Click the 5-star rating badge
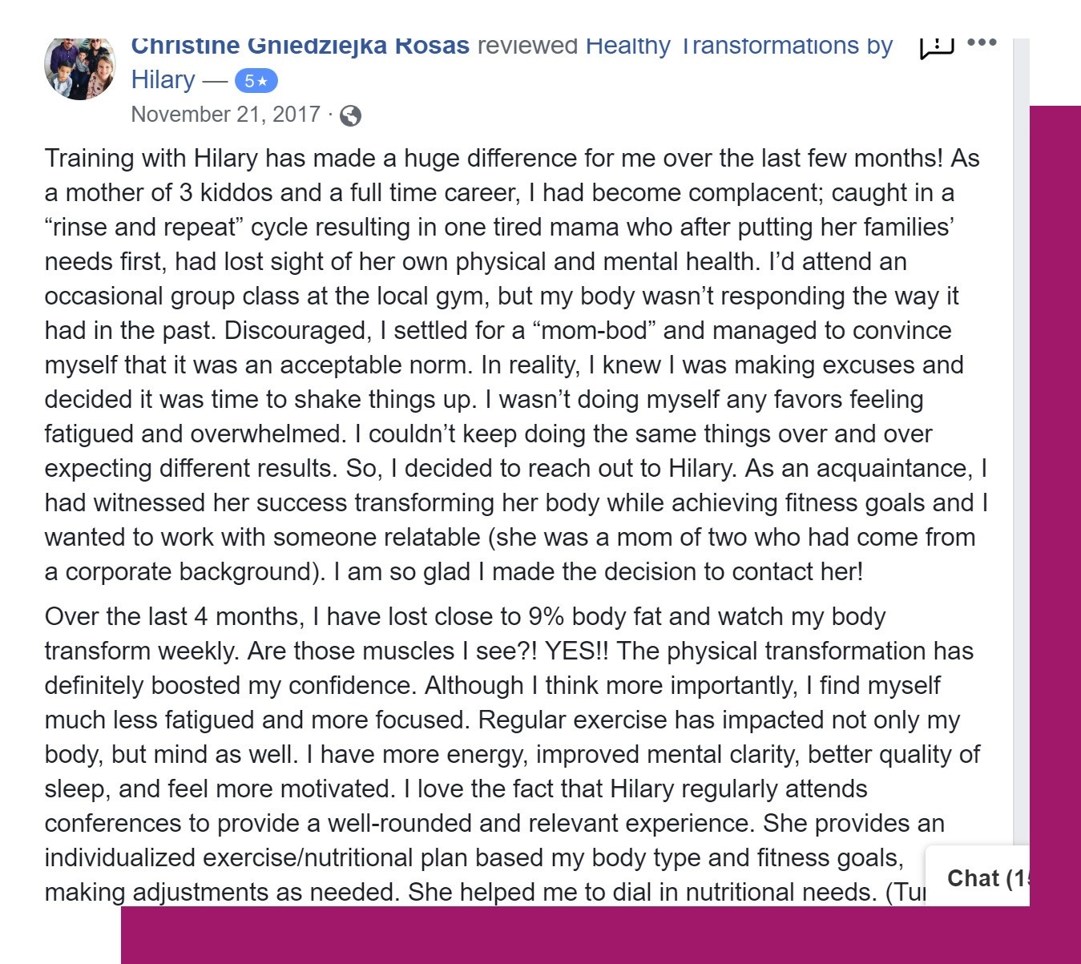This screenshot has height=964, width=1081. (x=256, y=81)
